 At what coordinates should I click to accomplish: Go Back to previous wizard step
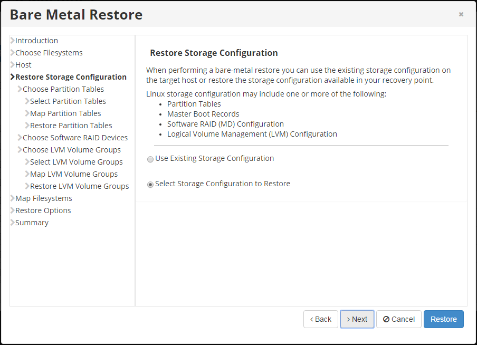(x=321, y=319)
